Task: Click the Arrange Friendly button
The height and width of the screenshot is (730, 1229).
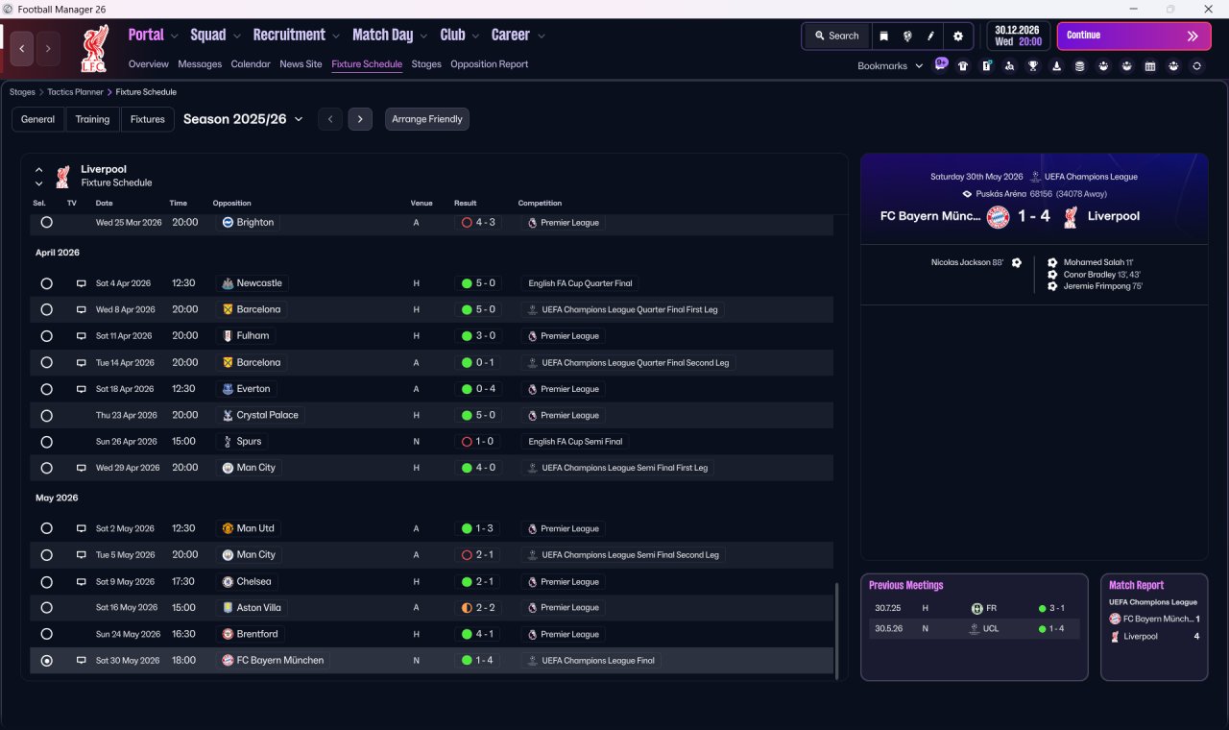Action: coord(427,119)
